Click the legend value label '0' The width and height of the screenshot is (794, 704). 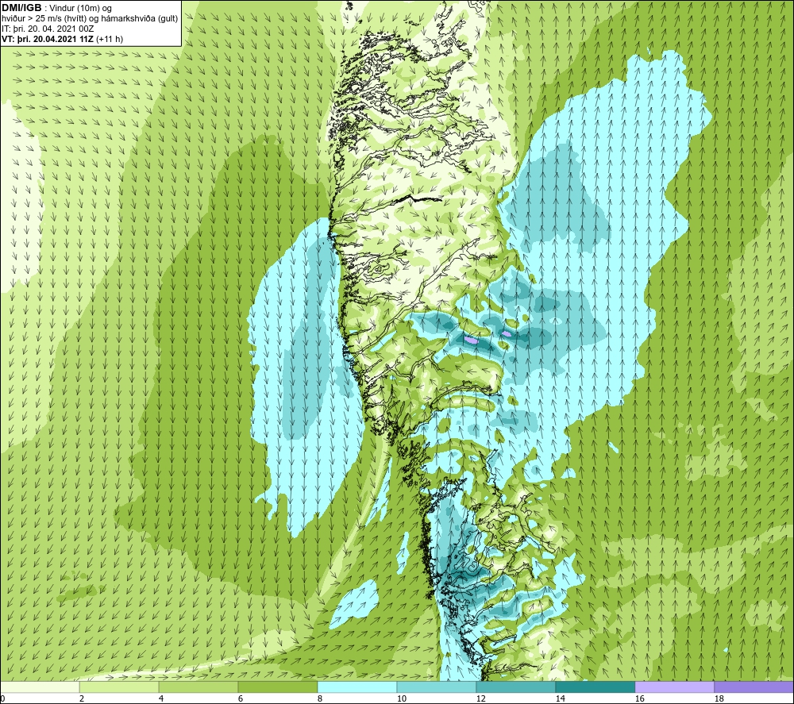click(x=2, y=699)
